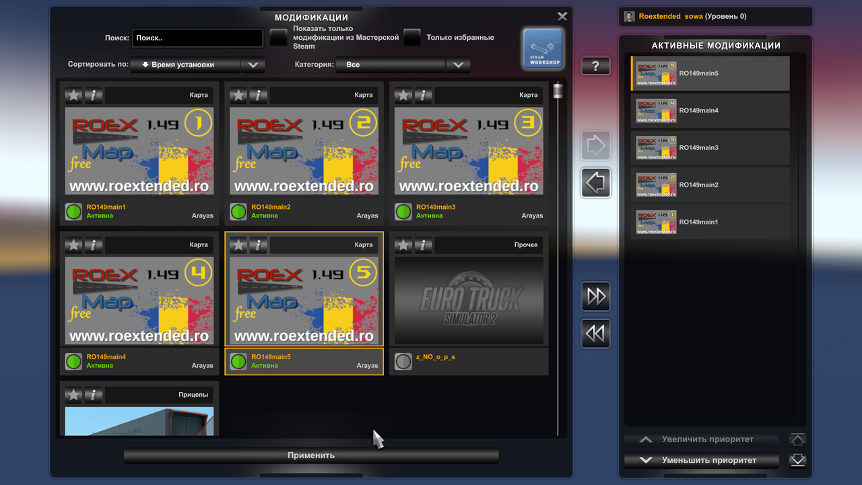Open info for RO149main4 mod
This screenshot has height=485, width=862.
94,245
